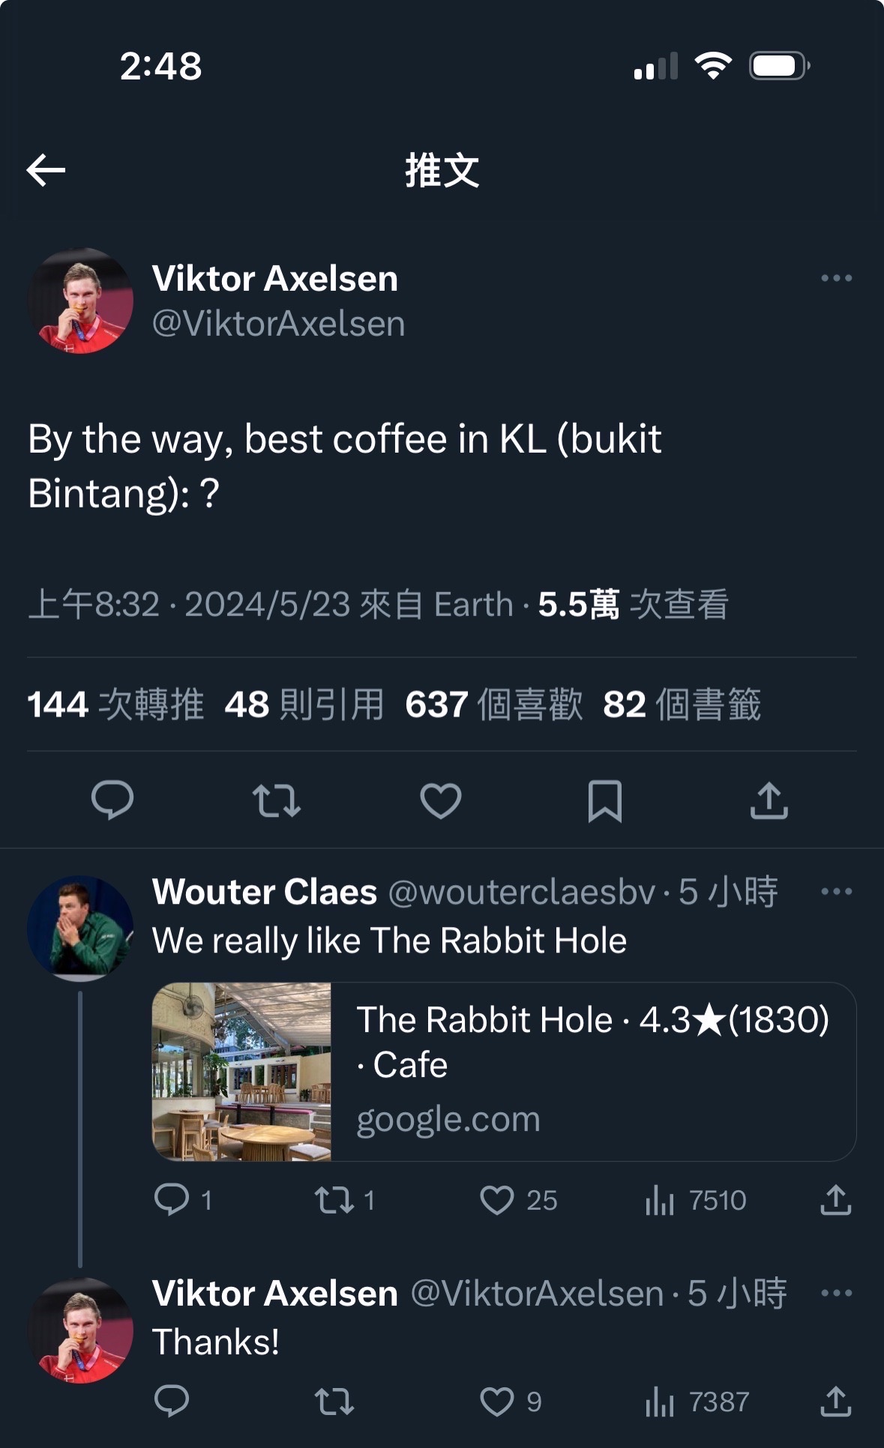
Task: Open more options on Viktor's main tweet
Action: [x=836, y=278]
